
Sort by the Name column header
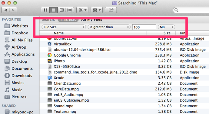(x=59, y=33)
